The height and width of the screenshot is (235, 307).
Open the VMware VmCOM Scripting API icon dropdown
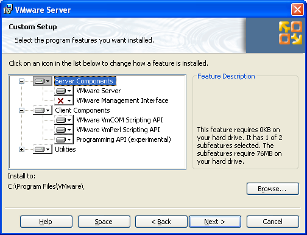(x=64, y=120)
